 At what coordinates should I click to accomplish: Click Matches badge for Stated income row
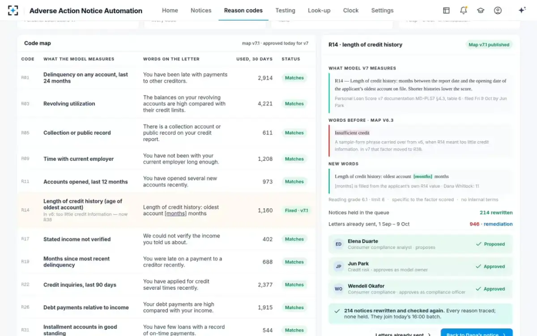click(x=294, y=239)
